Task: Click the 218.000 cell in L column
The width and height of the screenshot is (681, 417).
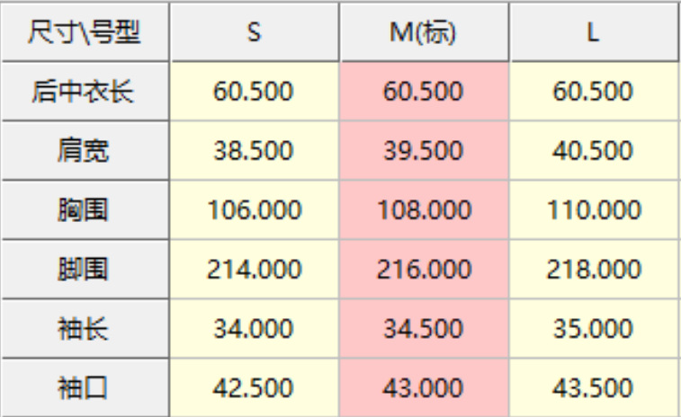Action: point(594,270)
